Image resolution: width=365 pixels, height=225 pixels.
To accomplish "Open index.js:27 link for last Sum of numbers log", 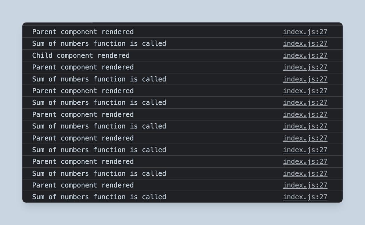I will [305, 197].
